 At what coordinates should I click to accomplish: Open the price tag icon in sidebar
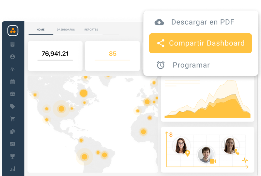tap(12, 106)
